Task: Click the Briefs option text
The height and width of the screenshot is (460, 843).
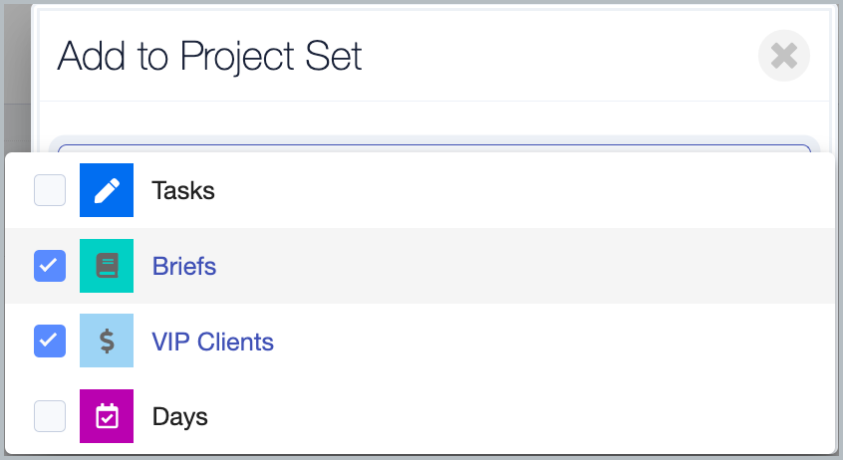Action: coord(184,267)
